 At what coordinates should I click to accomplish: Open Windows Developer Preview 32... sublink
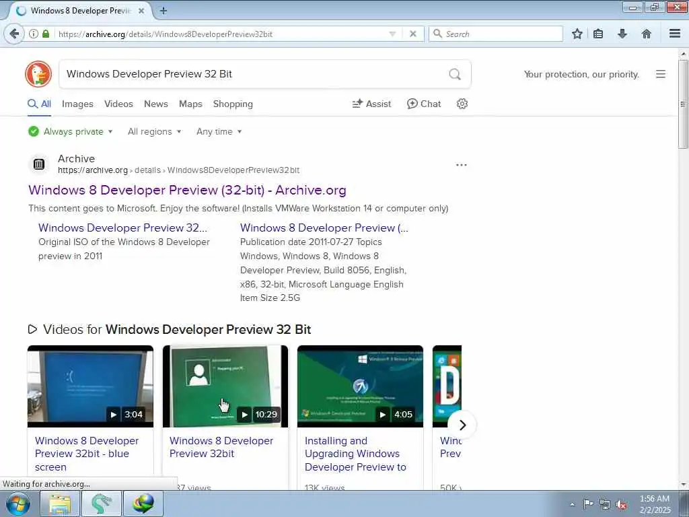[122, 228]
